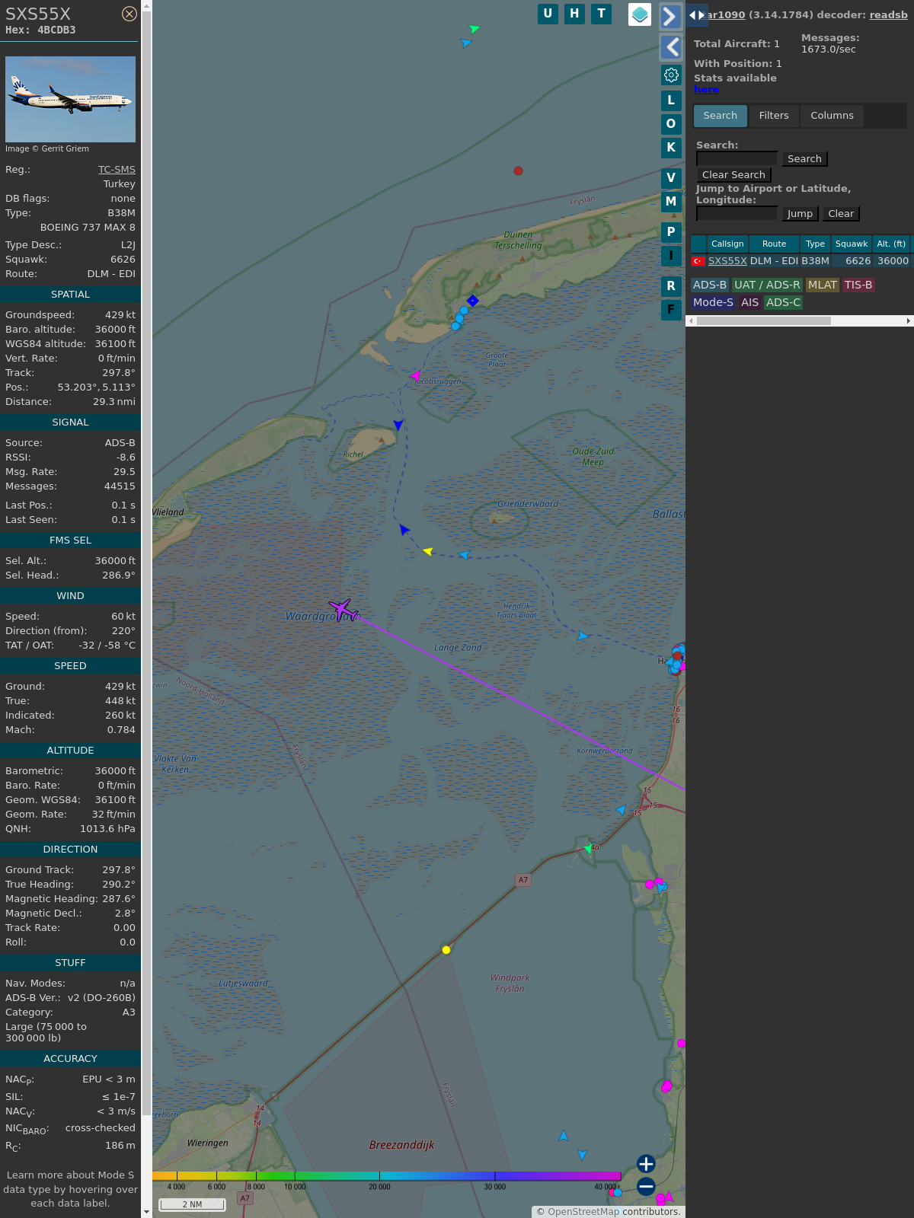This screenshot has width=914, height=1218.
Task: Open the map layer switcher icon
Action: point(640,14)
